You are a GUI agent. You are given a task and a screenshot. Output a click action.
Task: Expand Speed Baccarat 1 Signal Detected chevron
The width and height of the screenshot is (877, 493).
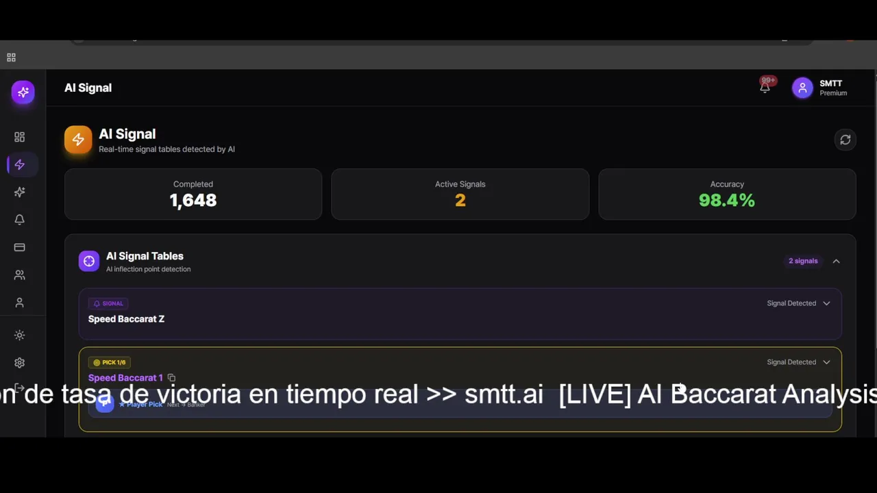826,362
